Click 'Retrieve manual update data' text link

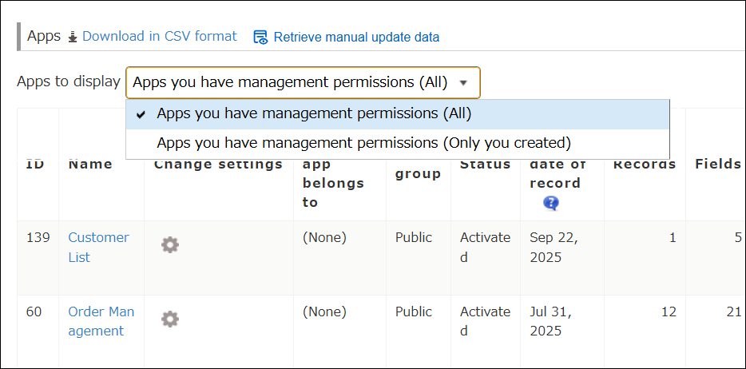(356, 37)
